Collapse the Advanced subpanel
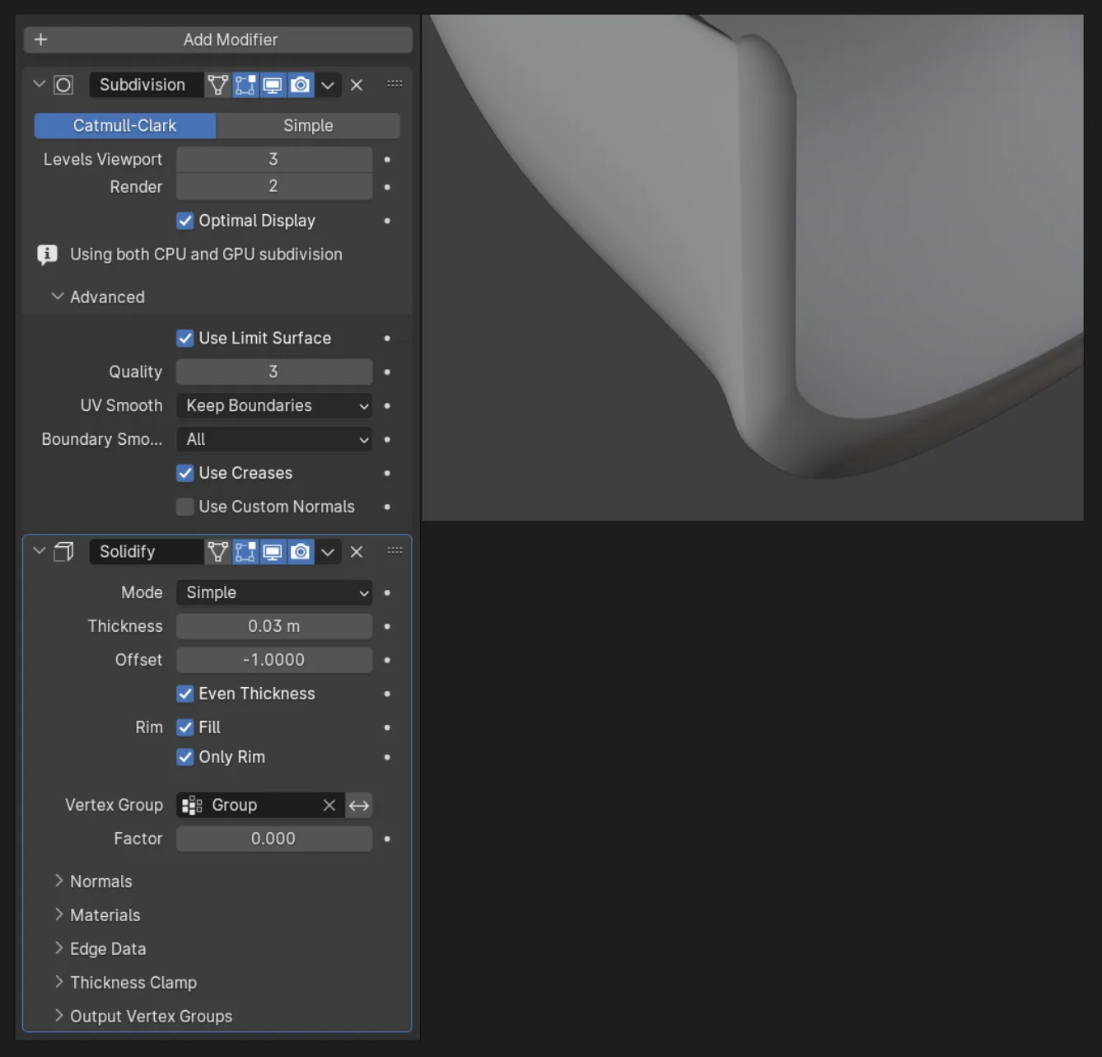This screenshot has width=1102, height=1057. tap(58, 297)
